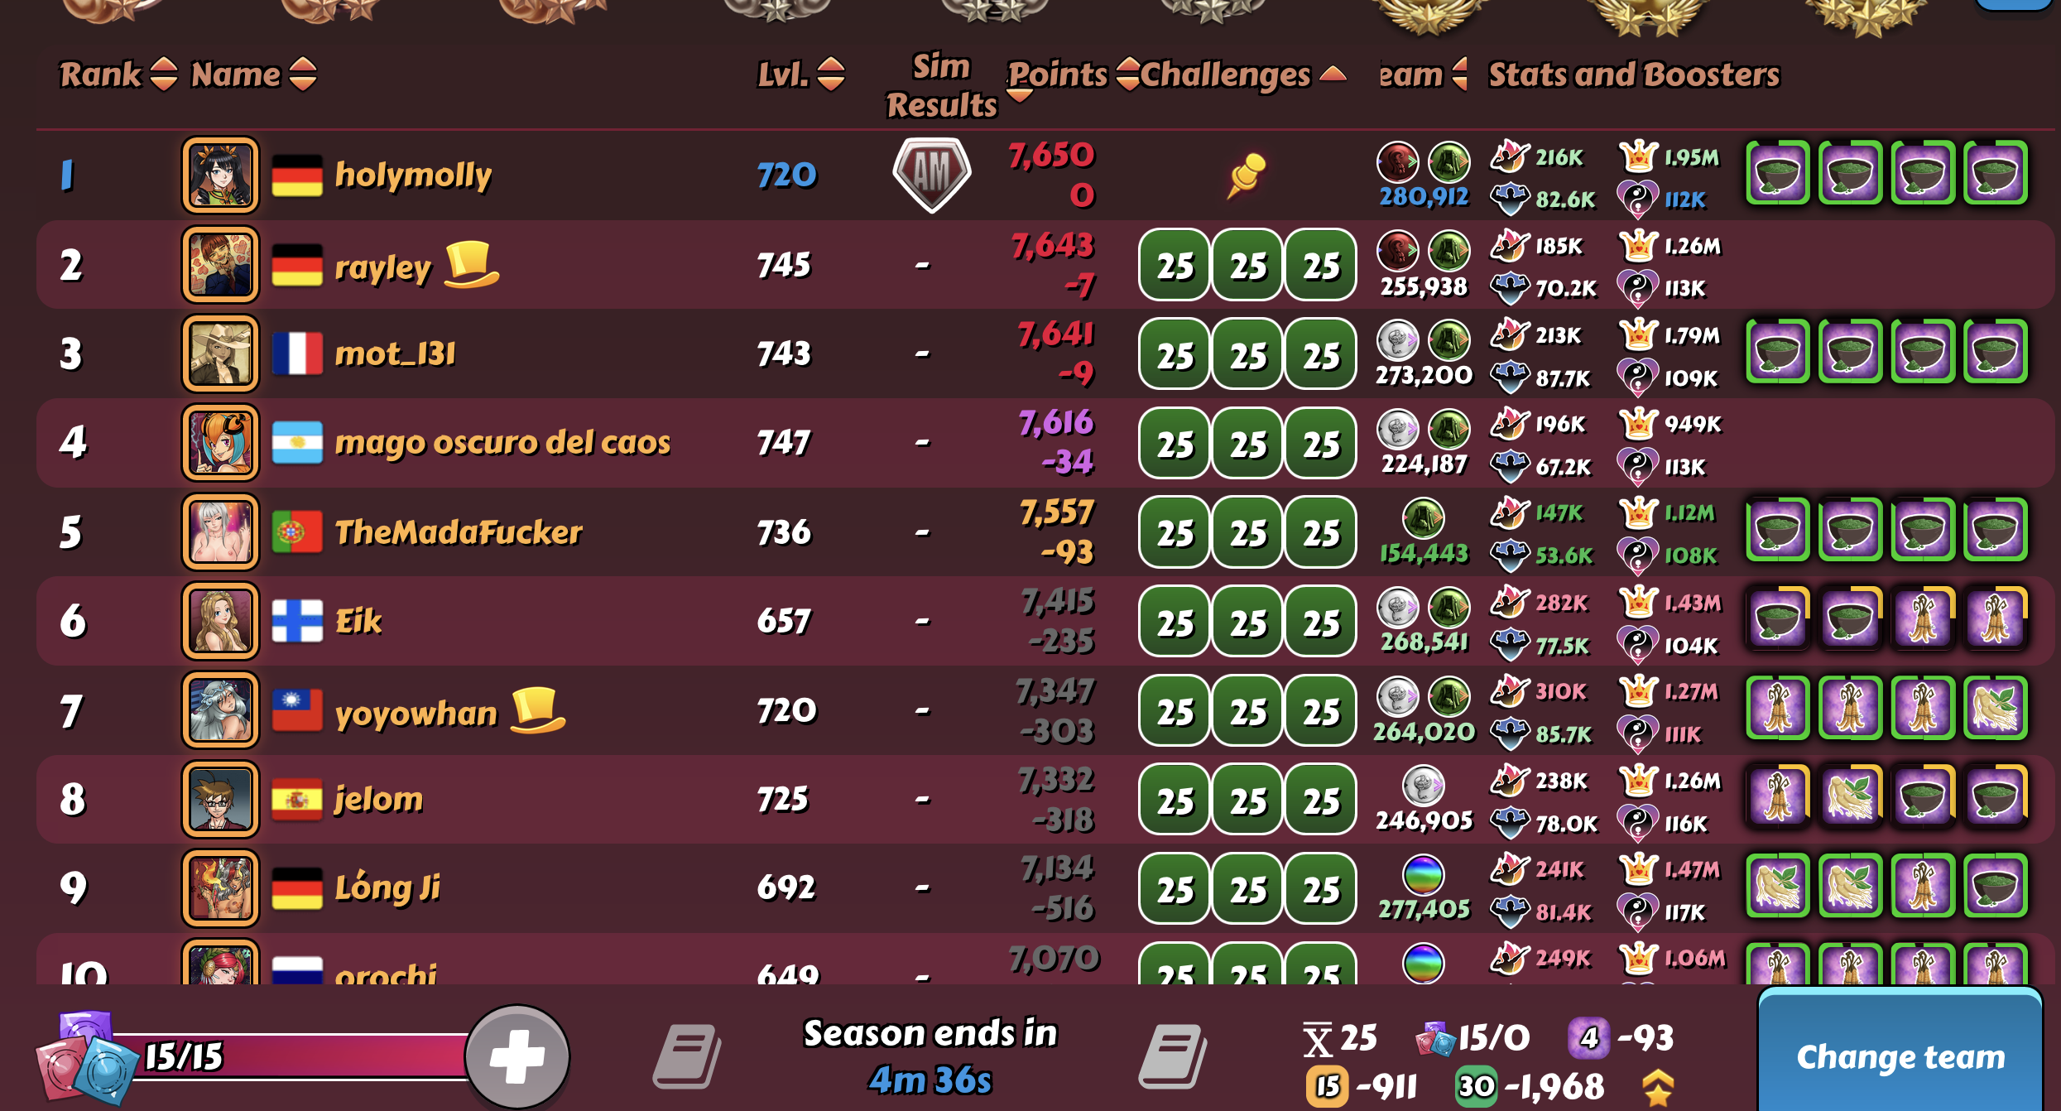
Task: Click the plus button beside 15/15 bar
Action: point(517,1057)
